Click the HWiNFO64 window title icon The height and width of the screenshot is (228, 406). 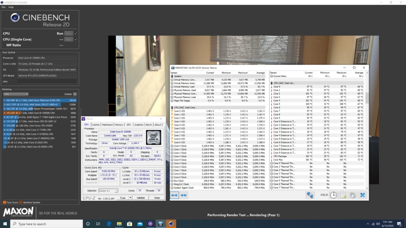173,68
